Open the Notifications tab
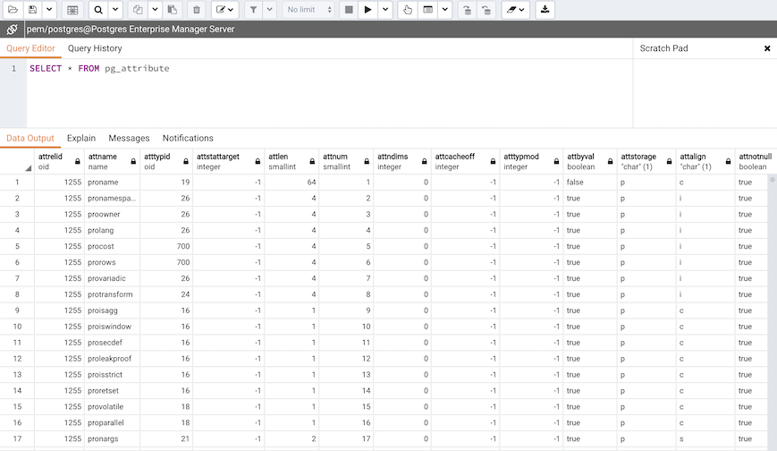777x451 pixels. tap(188, 138)
